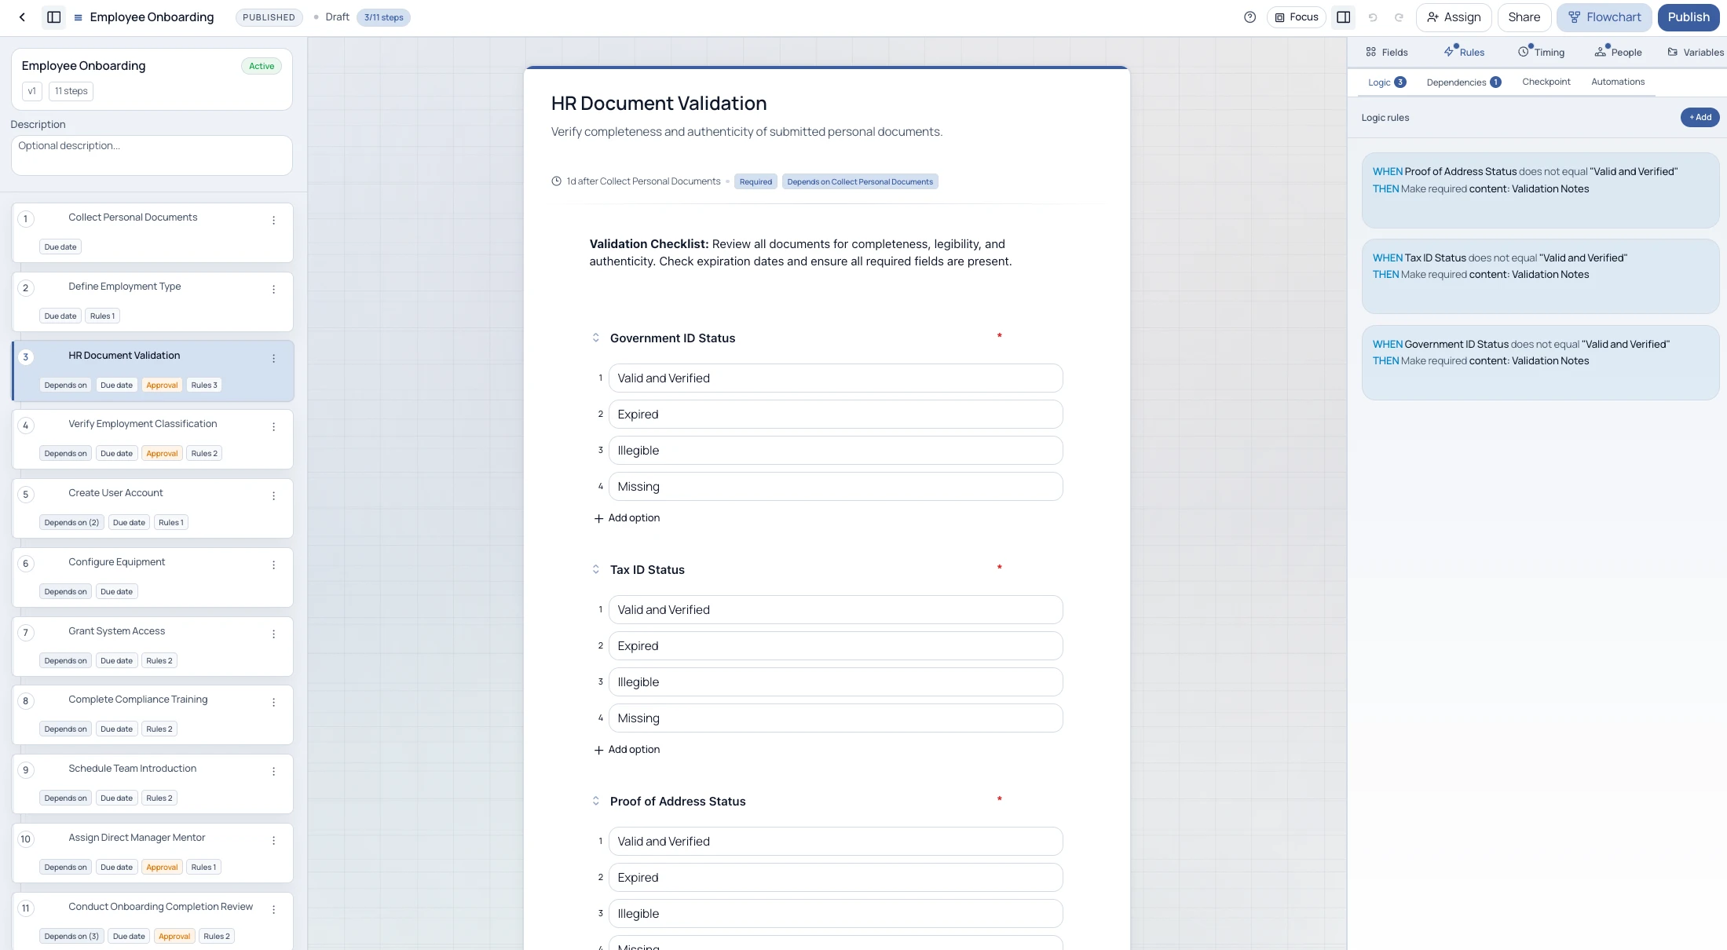Click the Publish button
The image size is (1727, 950).
tap(1688, 17)
